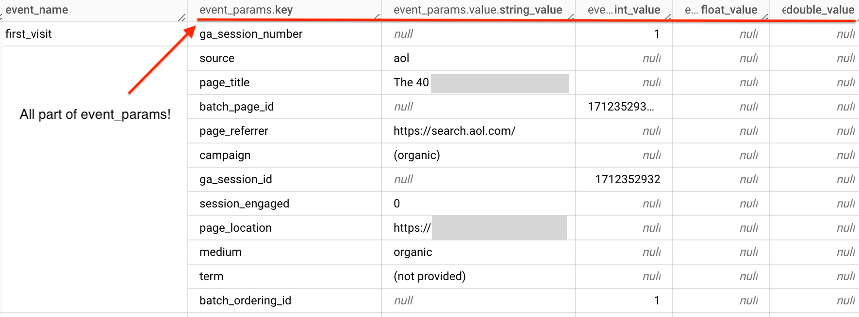Click the float_value column resize handle
The width and height of the screenshot is (859, 317).
point(765,17)
